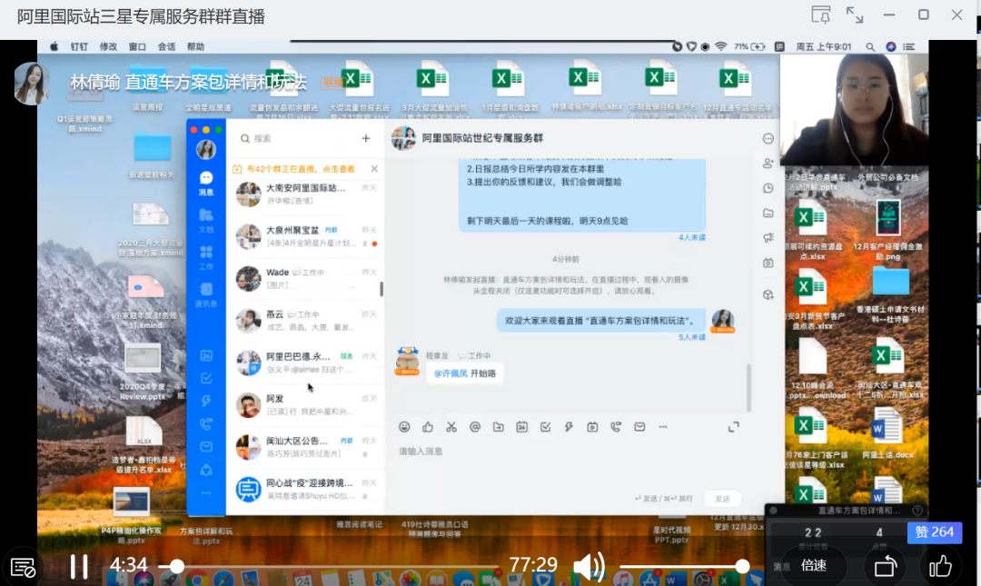Open chat header more options ellipsis
Image resolution: width=981 pixels, height=586 pixels.
point(768,138)
